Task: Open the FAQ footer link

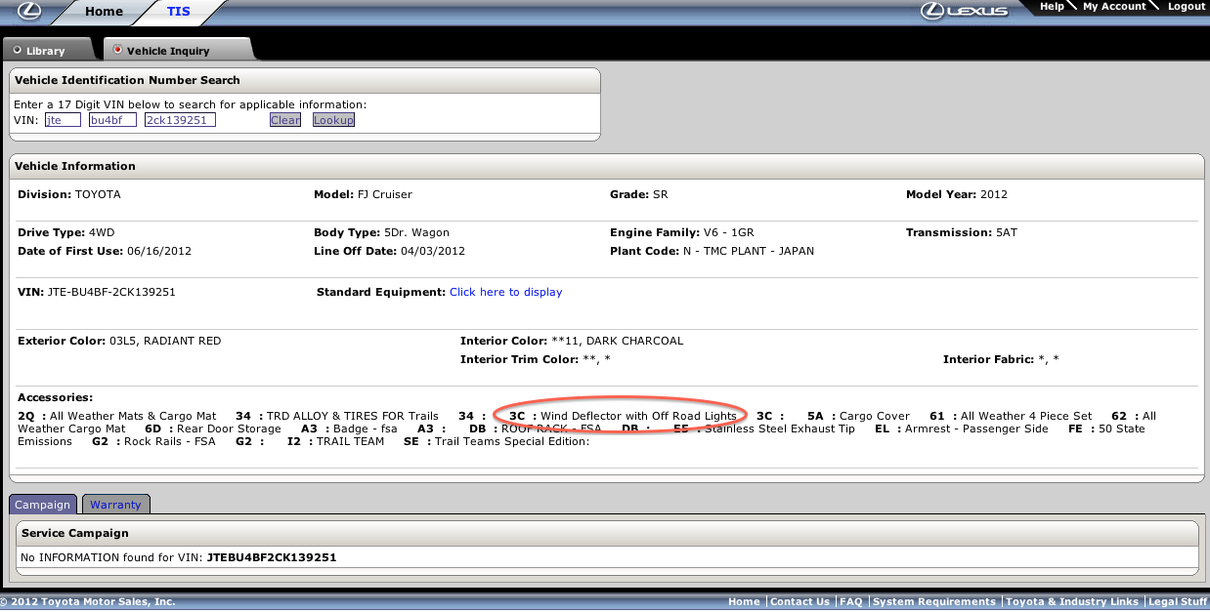Action: pyautogui.click(x=850, y=602)
